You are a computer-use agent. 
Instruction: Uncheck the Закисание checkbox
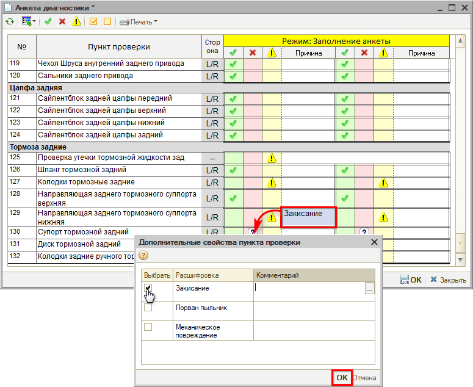pos(148,288)
